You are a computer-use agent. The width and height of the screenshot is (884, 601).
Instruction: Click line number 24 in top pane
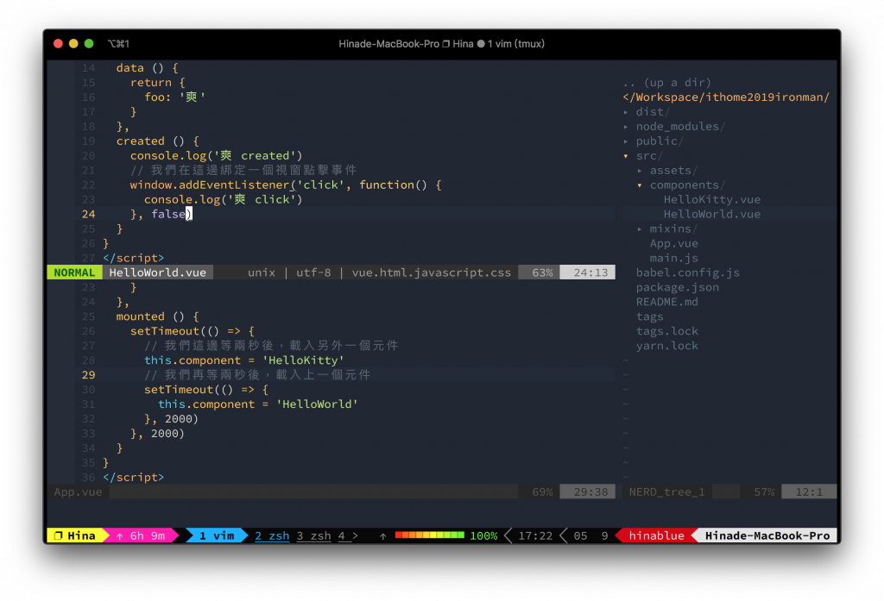(x=89, y=214)
